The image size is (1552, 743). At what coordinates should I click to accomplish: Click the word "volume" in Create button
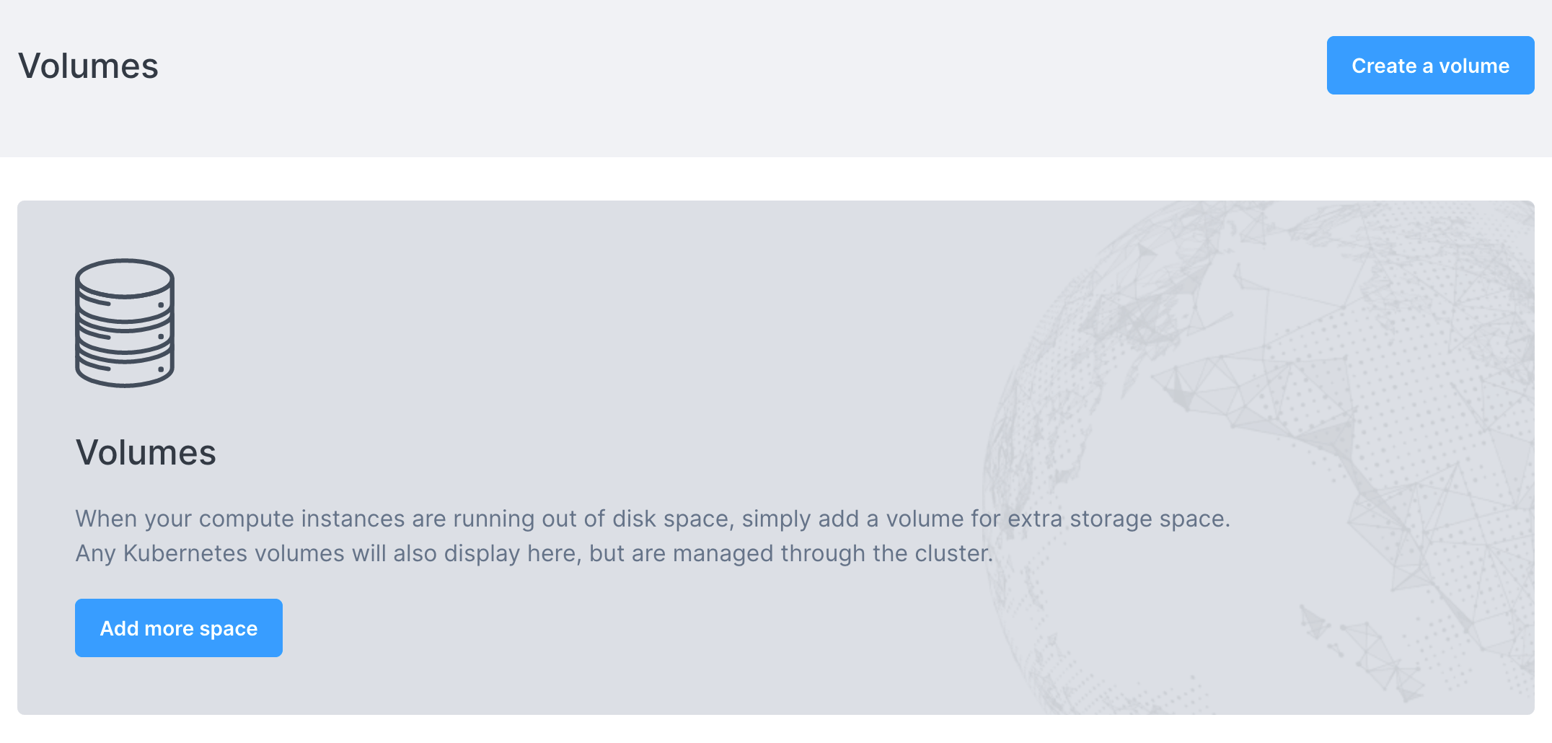click(1474, 66)
